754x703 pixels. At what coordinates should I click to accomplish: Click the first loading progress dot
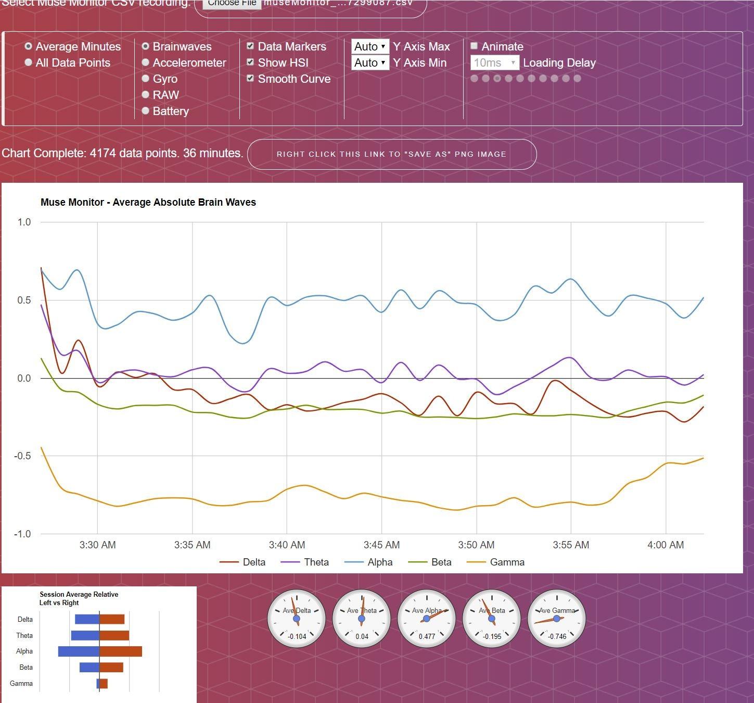click(x=474, y=79)
